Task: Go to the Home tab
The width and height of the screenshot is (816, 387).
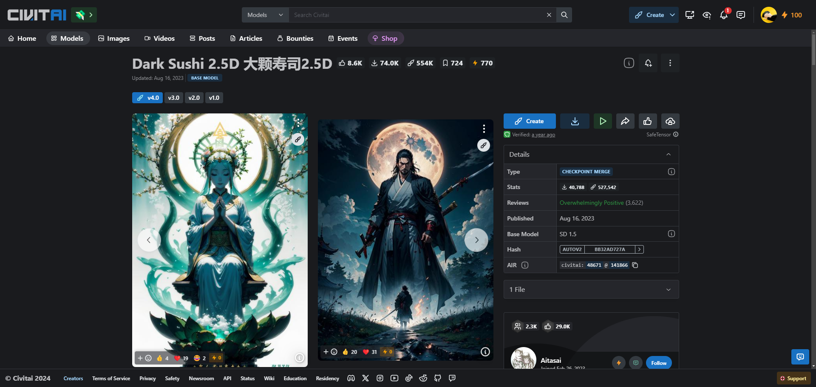Action: pos(22,38)
